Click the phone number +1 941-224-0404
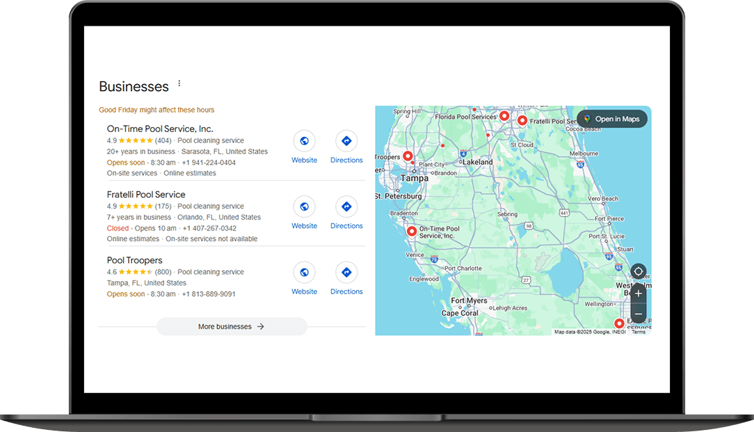The width and height of the screenshot is (754, 432). (209, 163)
